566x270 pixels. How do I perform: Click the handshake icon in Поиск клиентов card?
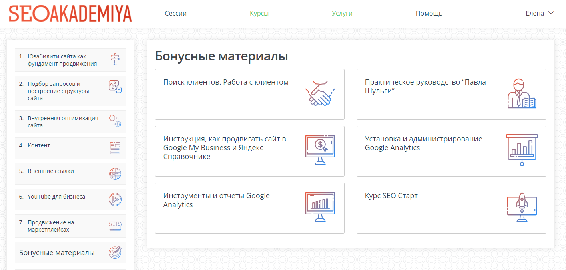pyautogui.click(x=320, y=93)
